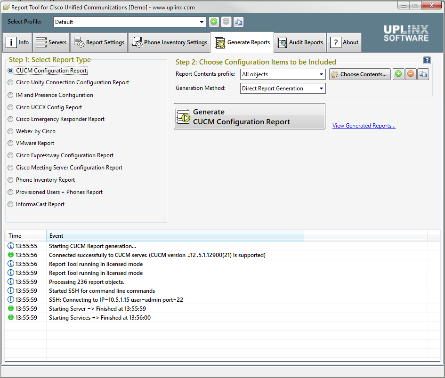
Task: Close the Report Tool window
Action: [x=431, y=5]
